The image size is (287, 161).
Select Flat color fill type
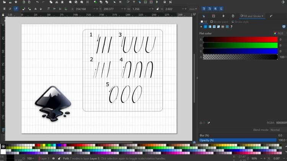(x=205, y=27)
